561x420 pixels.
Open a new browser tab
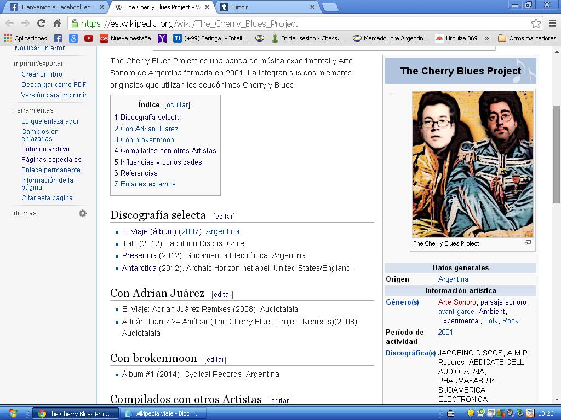pyautogui.click(x=329, y=7)
